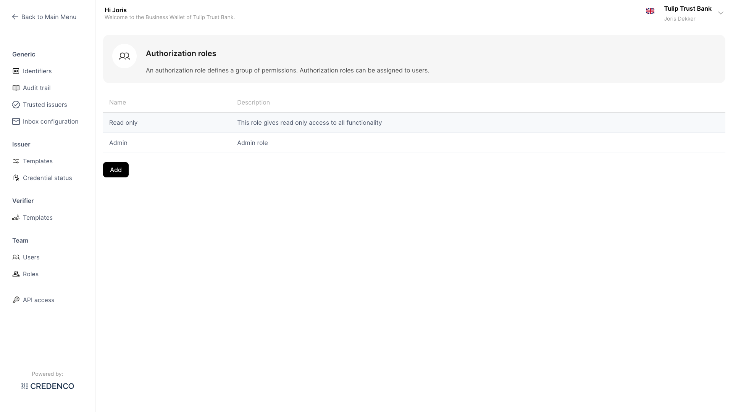Click the Trusted issuers checkmark badge icon
This screenshot has width=733, height=412.
(16, 105)
